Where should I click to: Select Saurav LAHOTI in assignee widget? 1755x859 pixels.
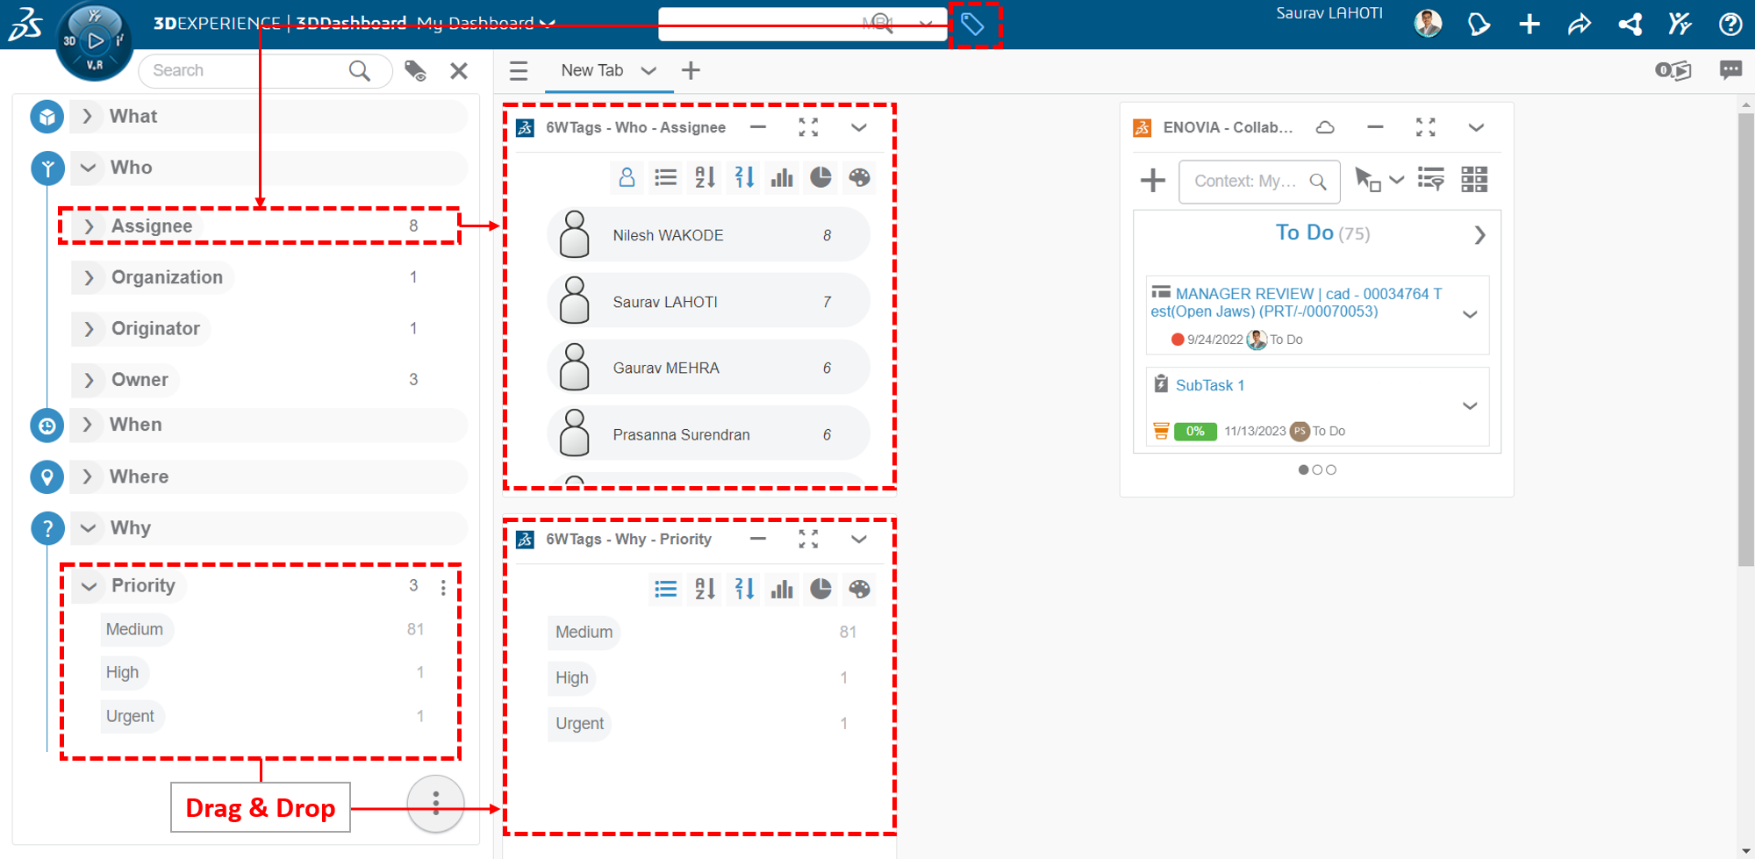click(708, 302)
